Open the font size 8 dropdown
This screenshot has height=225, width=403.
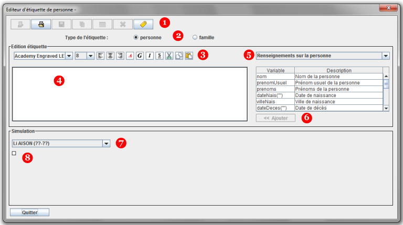coord(90,56)
